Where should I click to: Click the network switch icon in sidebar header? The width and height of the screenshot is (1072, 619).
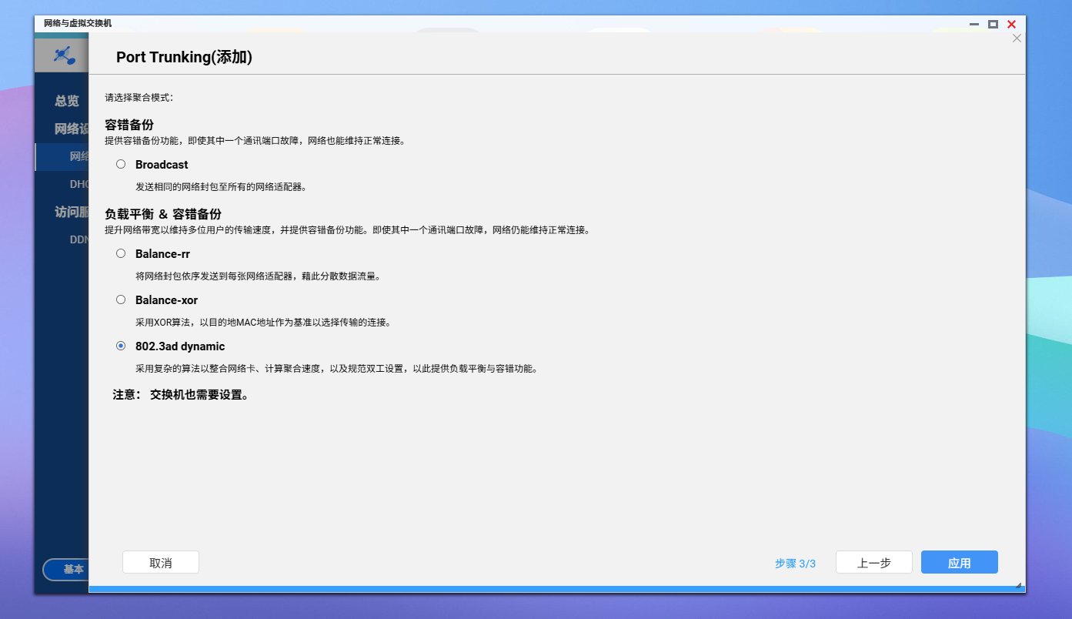63,55
